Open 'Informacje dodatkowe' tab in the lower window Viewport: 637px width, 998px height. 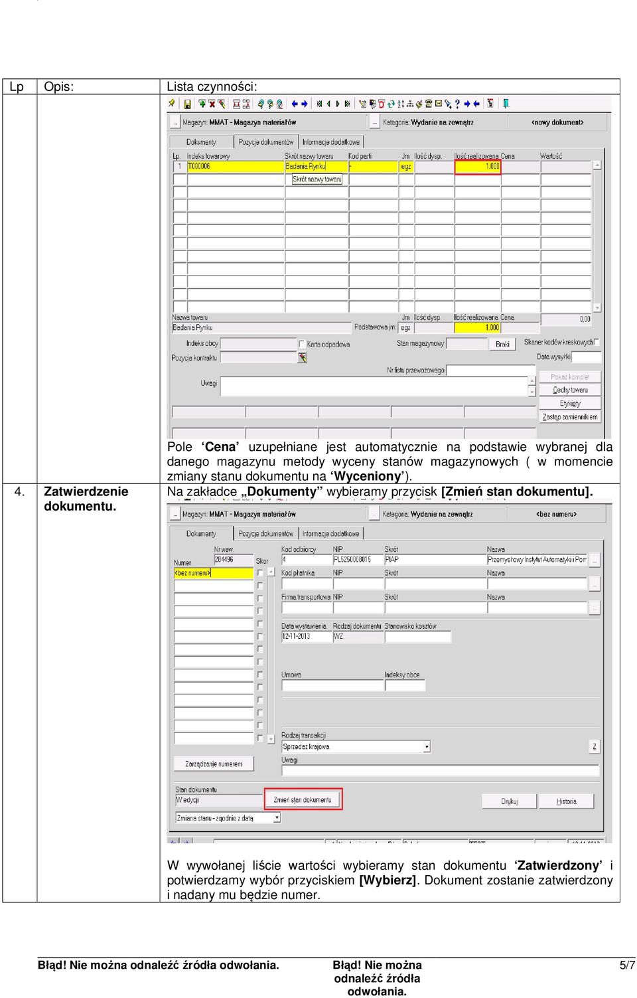(331, 534)
